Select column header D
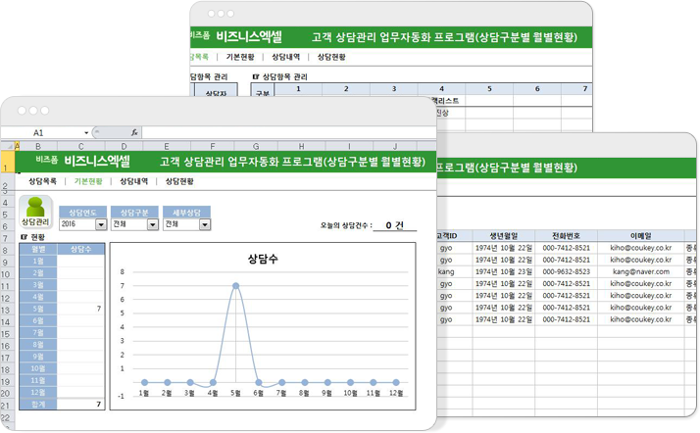Screen dimensions: 700x433 [x=124, y=146]
